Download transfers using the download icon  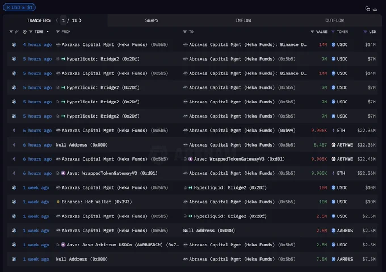point(375,9)
